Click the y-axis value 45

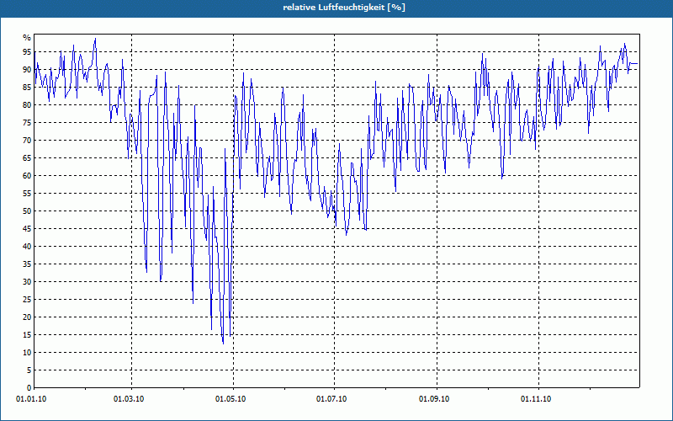[27, 228]
